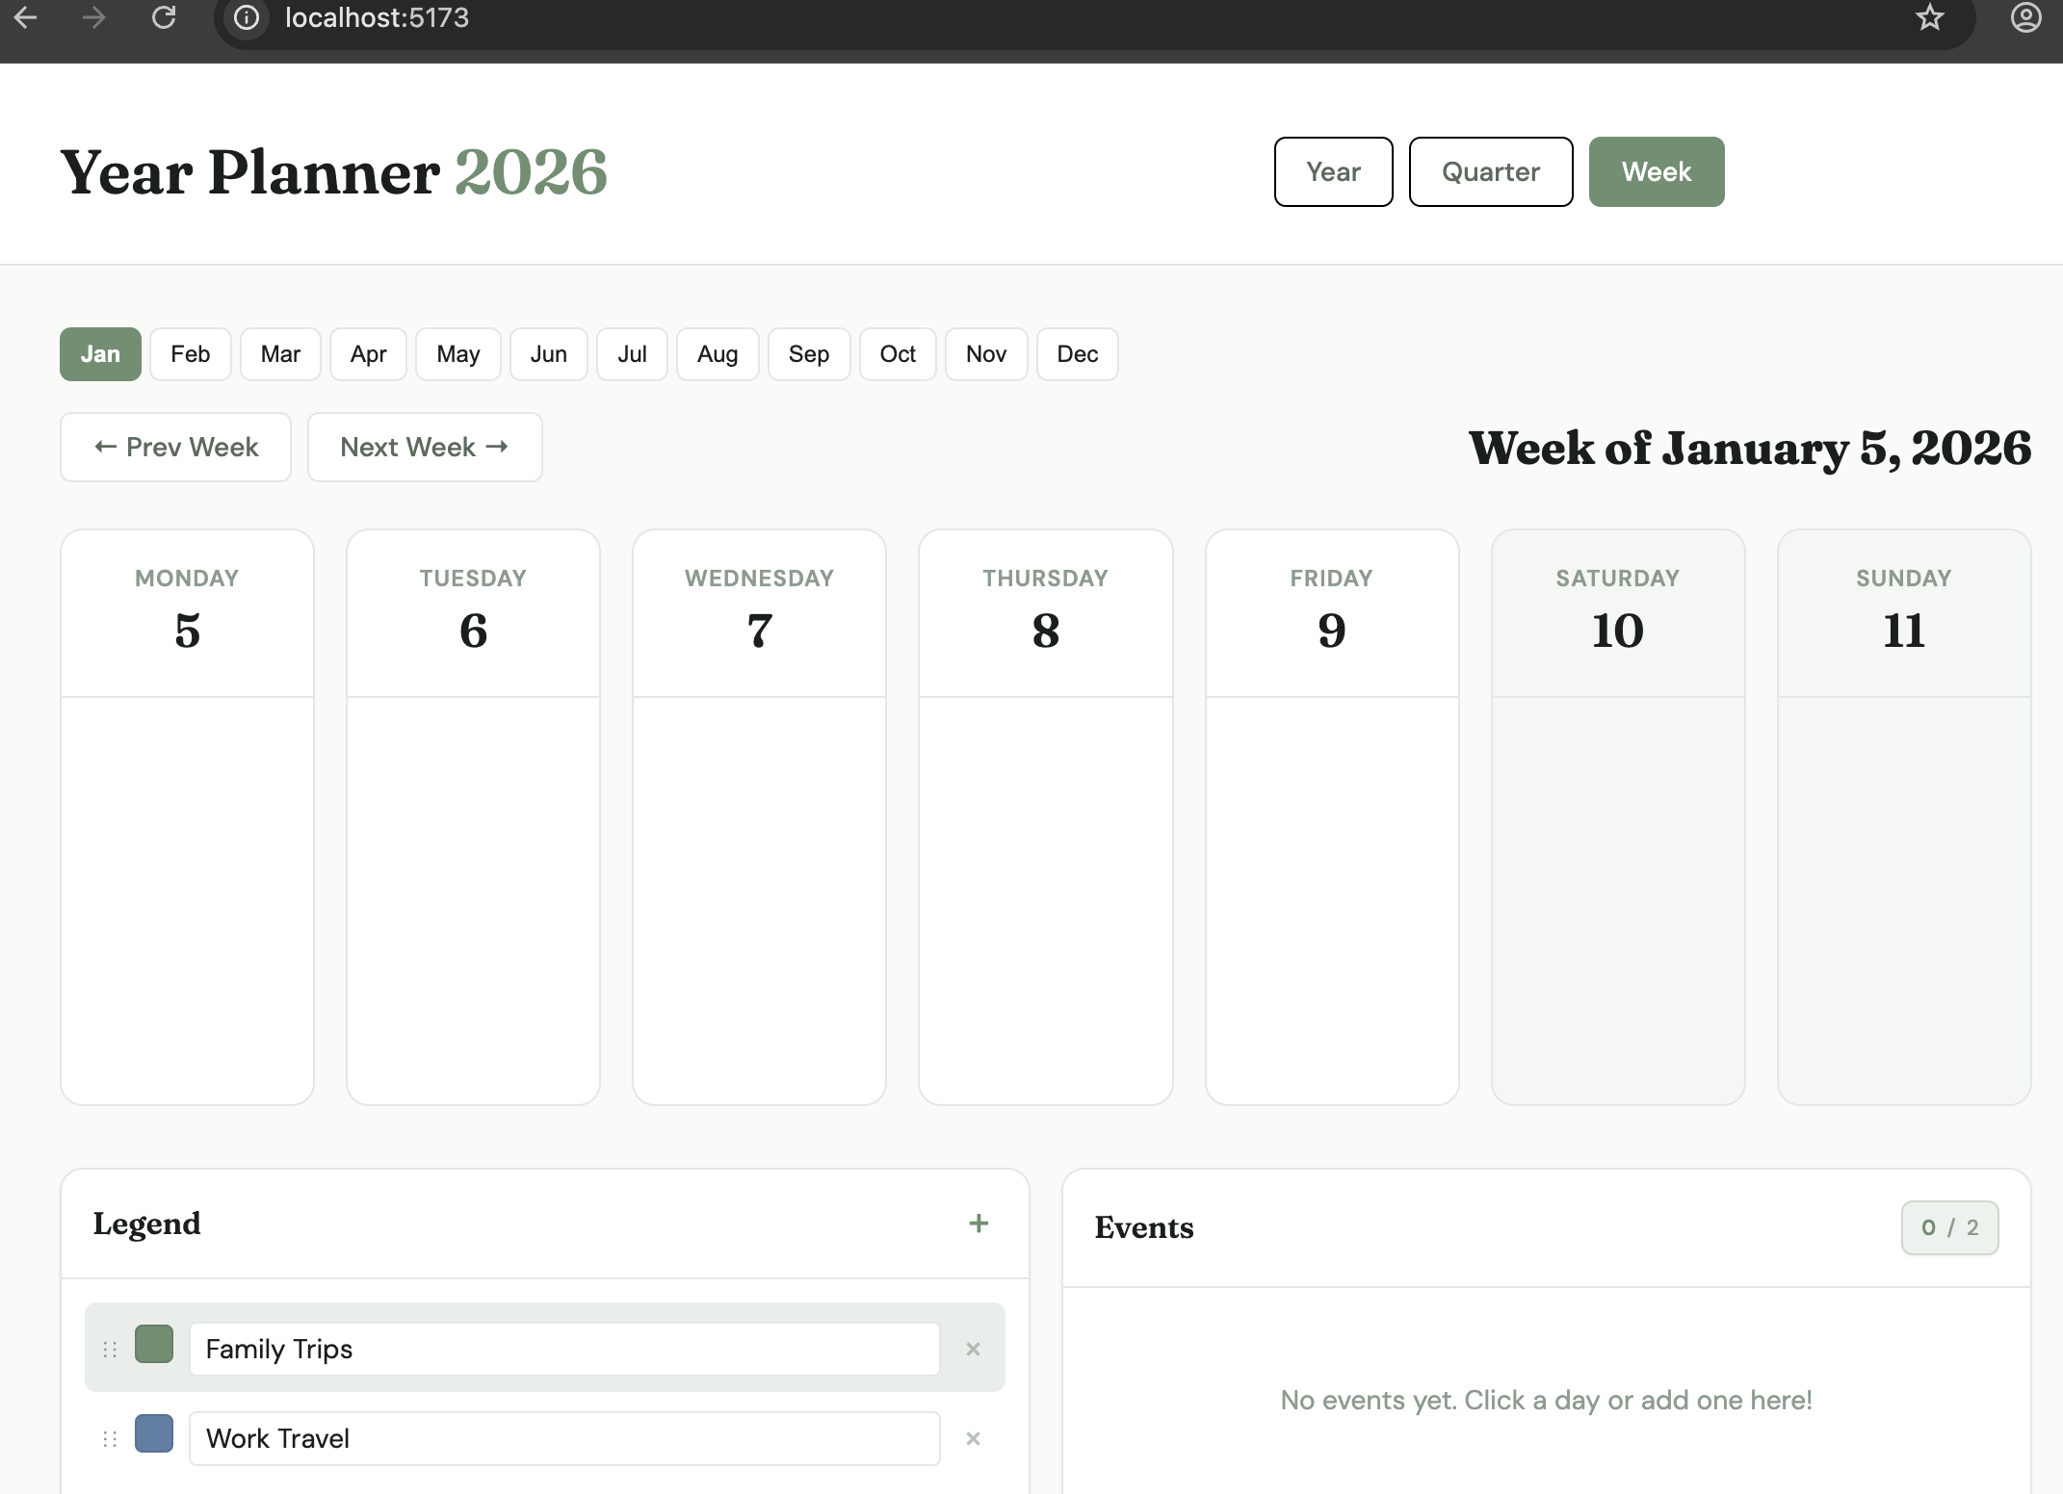Delete the Work Travel legend

(x=973, y=1438)
